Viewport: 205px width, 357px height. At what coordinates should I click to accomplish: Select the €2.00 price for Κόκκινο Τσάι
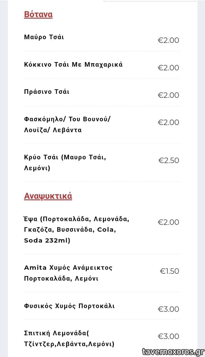[x=169, y=68]
